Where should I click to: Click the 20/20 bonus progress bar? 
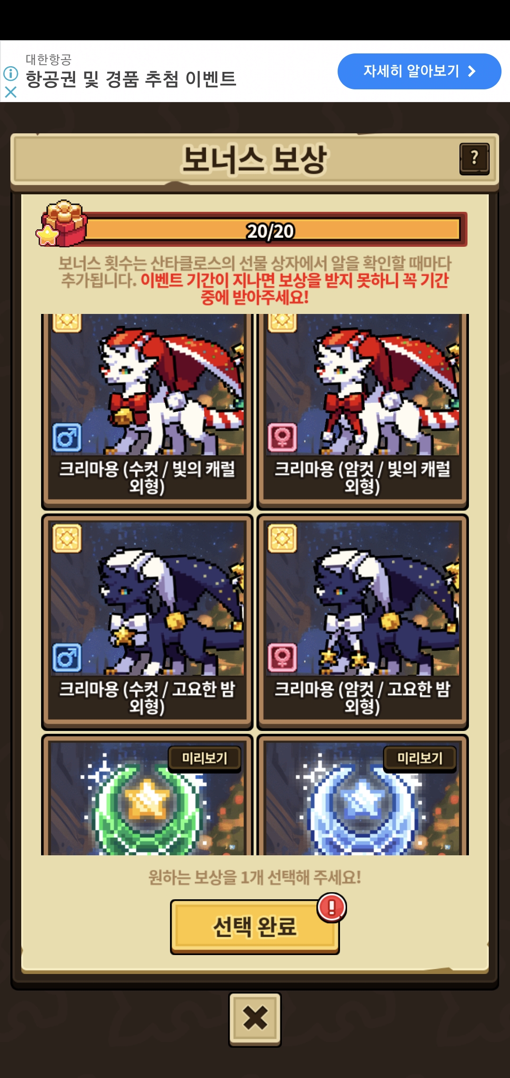click(x=270, y=230)
